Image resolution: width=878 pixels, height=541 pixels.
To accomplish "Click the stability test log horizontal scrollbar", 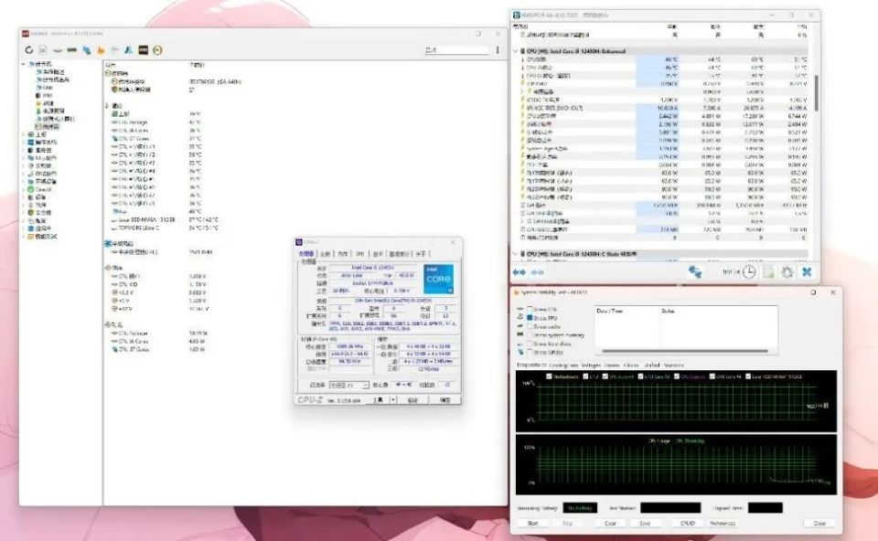I will [685, 351].
